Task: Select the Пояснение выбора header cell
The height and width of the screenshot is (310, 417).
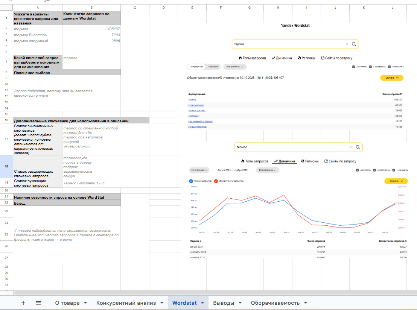Action: pos(67,73)
